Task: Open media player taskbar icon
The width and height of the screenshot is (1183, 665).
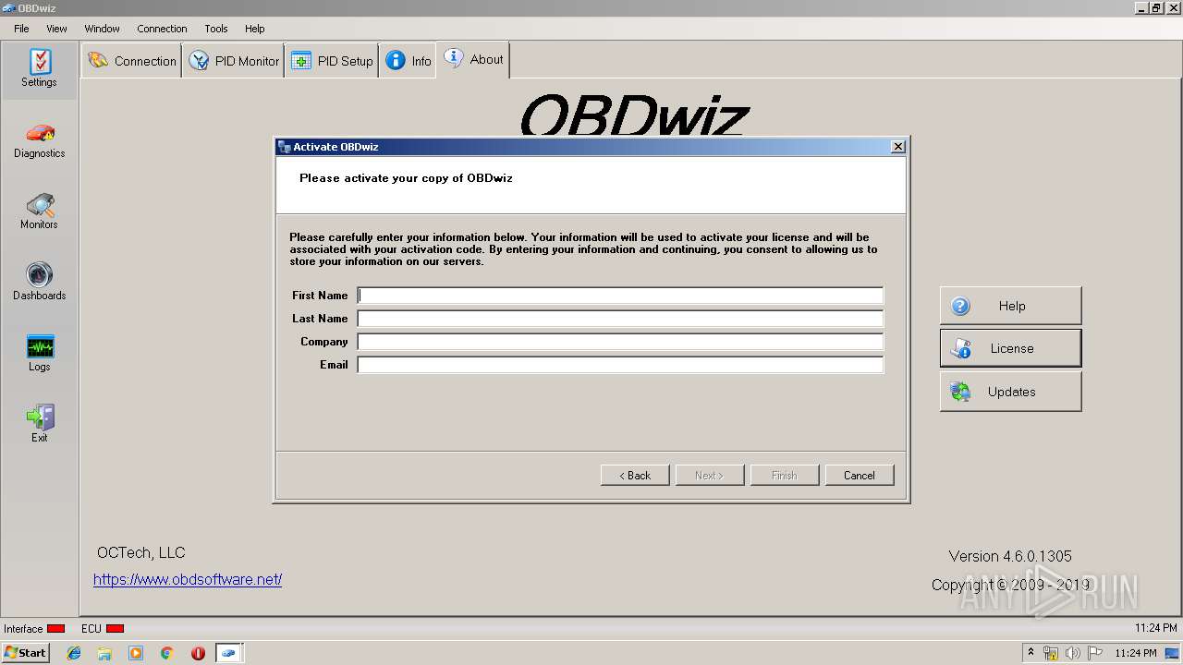Action: coord(136,653)
